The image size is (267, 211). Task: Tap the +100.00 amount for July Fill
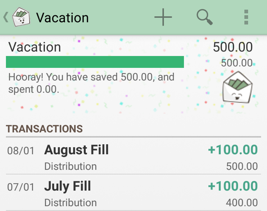click(x=233, y=186)
